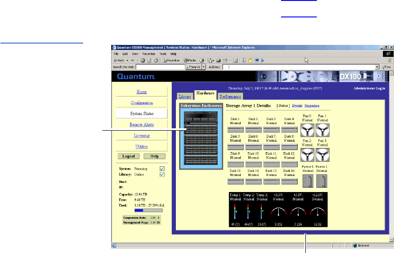Click the Refresh page icon
The width and height of the screenshot is (394, 253).
pyautogui.click(x=149, y=60)
